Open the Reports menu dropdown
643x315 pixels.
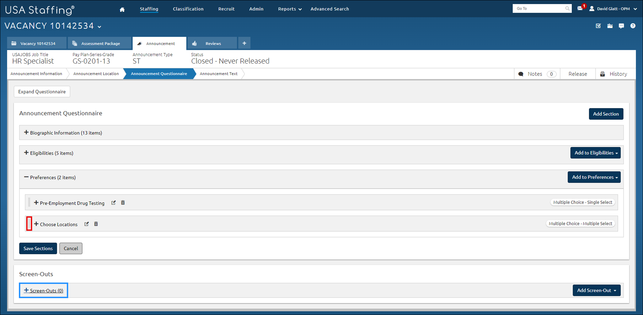[x=290, y=9]
